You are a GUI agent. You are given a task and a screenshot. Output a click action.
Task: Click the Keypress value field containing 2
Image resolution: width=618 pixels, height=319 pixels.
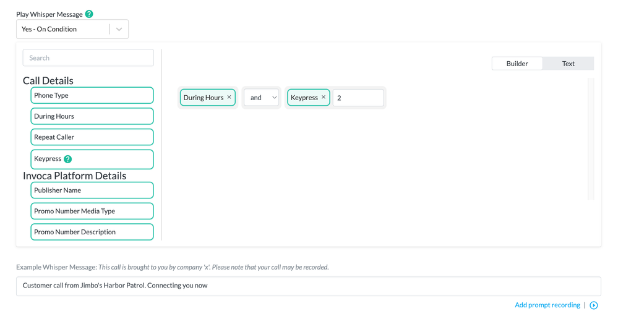tap(358, 98)
